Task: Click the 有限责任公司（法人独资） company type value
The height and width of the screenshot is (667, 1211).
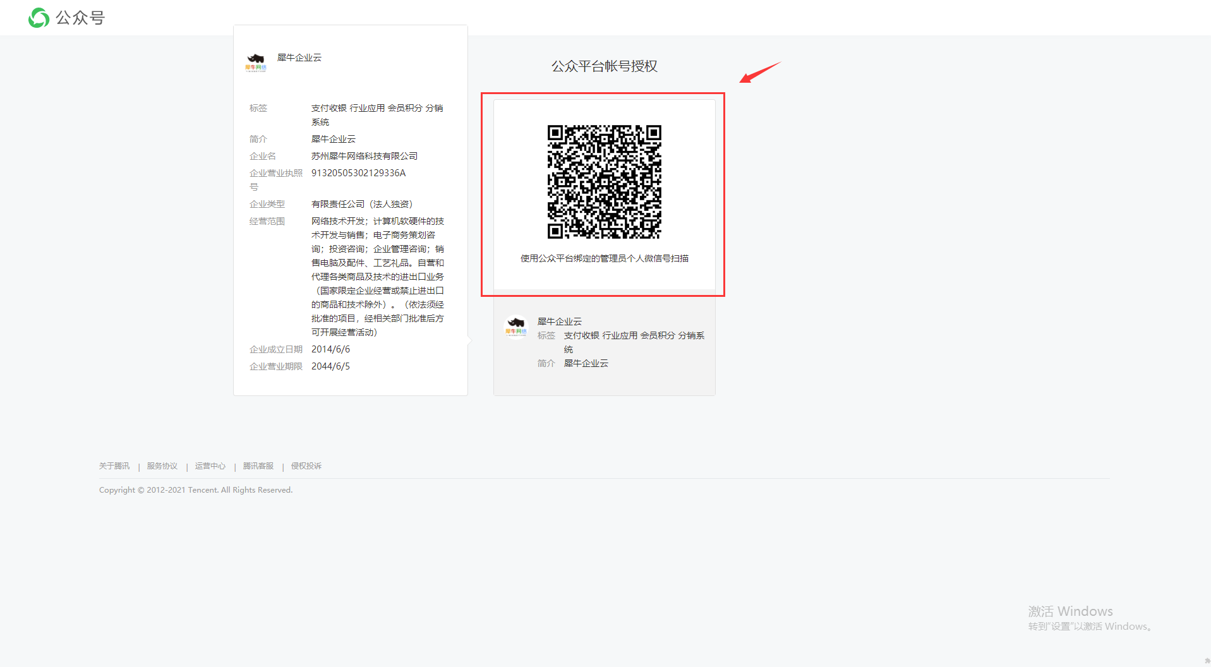Action: pos(362,204)
